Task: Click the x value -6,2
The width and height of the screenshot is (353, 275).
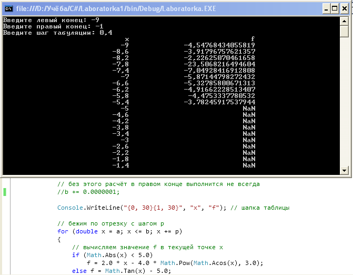Action: click(120, 90)
